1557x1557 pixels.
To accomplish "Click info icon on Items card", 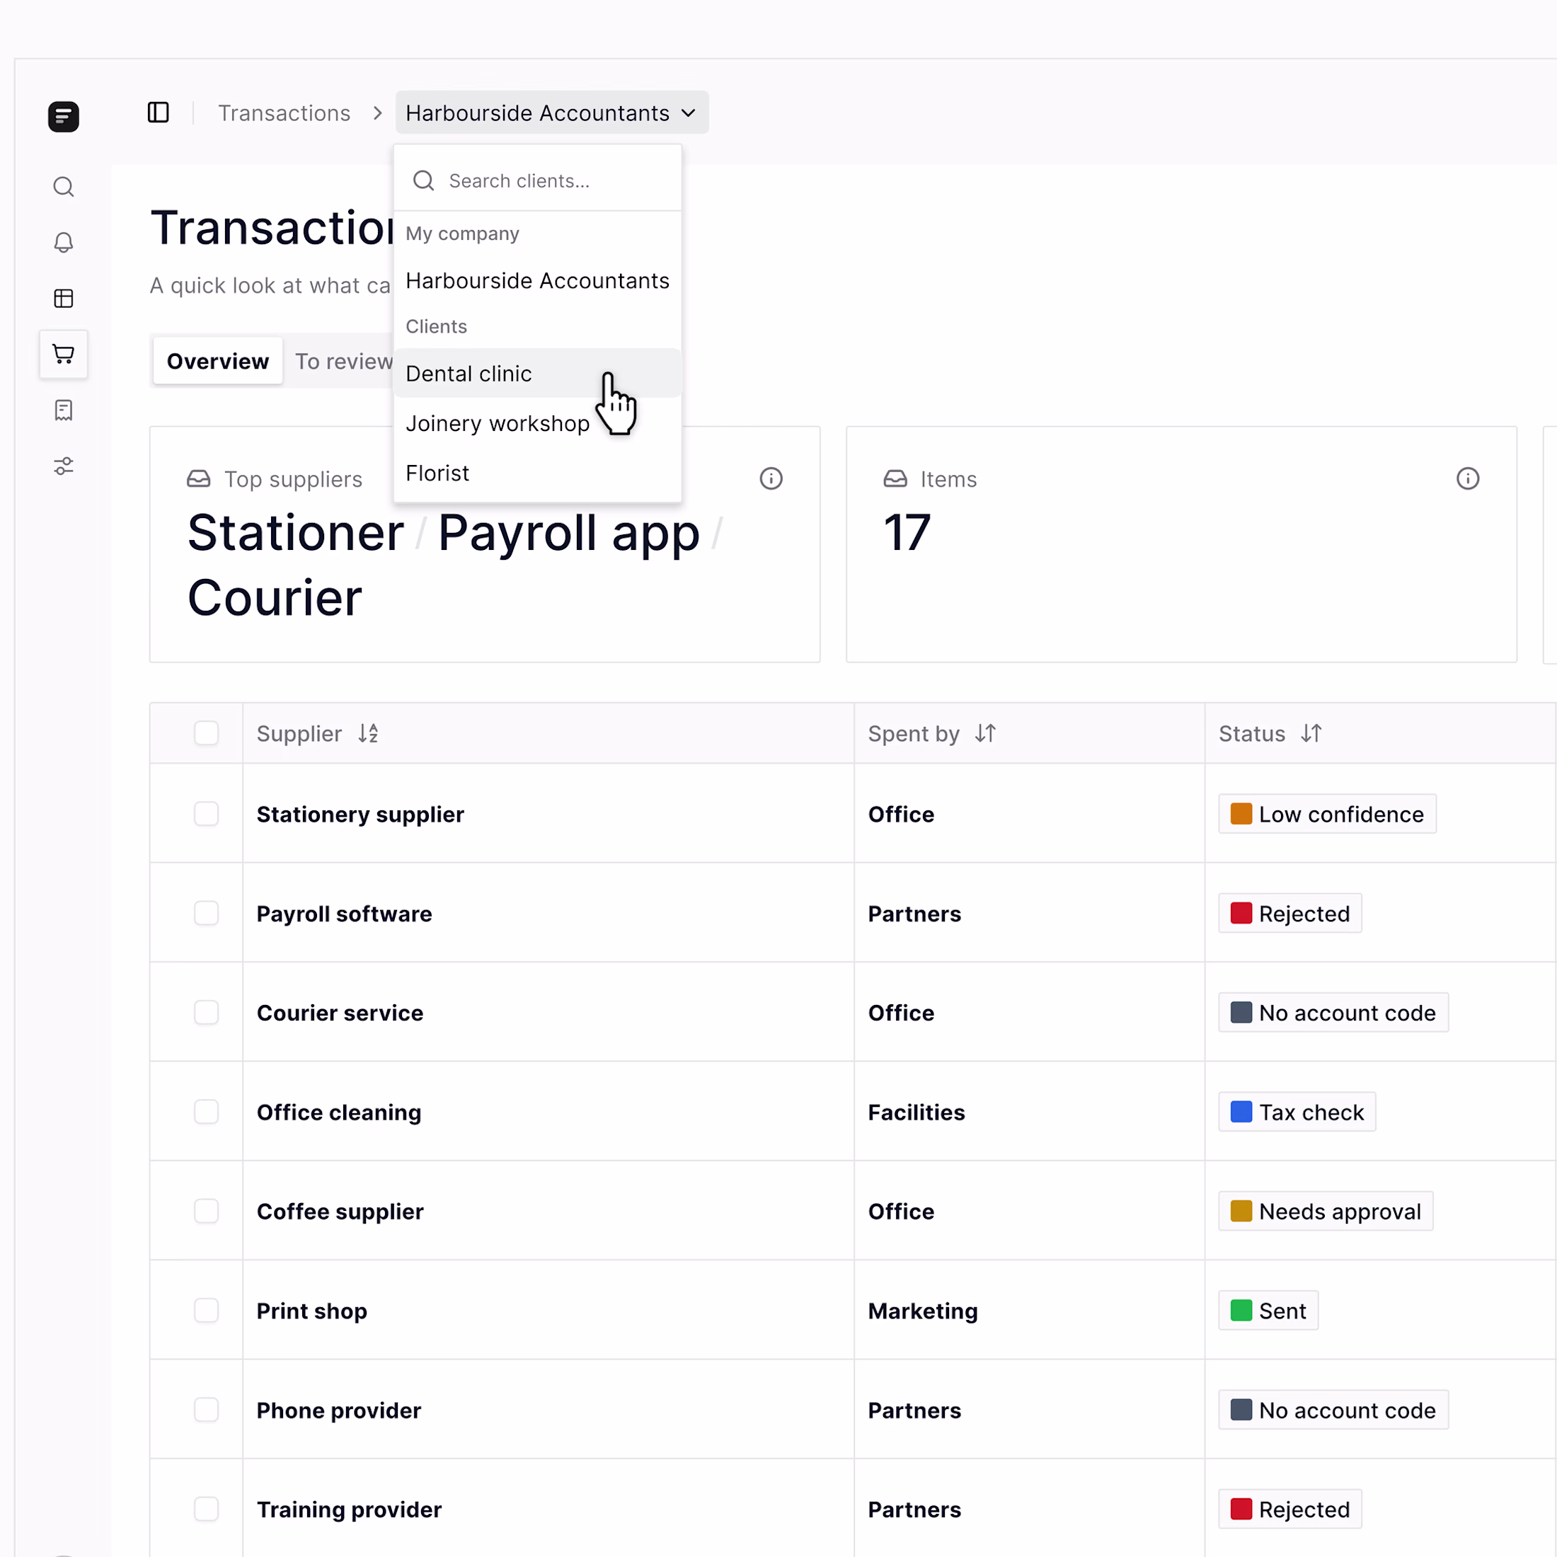I will (1468, 478).
